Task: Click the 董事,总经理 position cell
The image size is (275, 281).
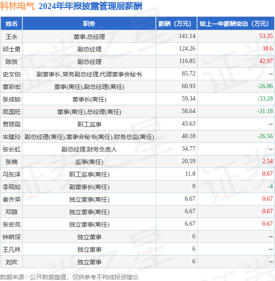Action: (89, 37)
